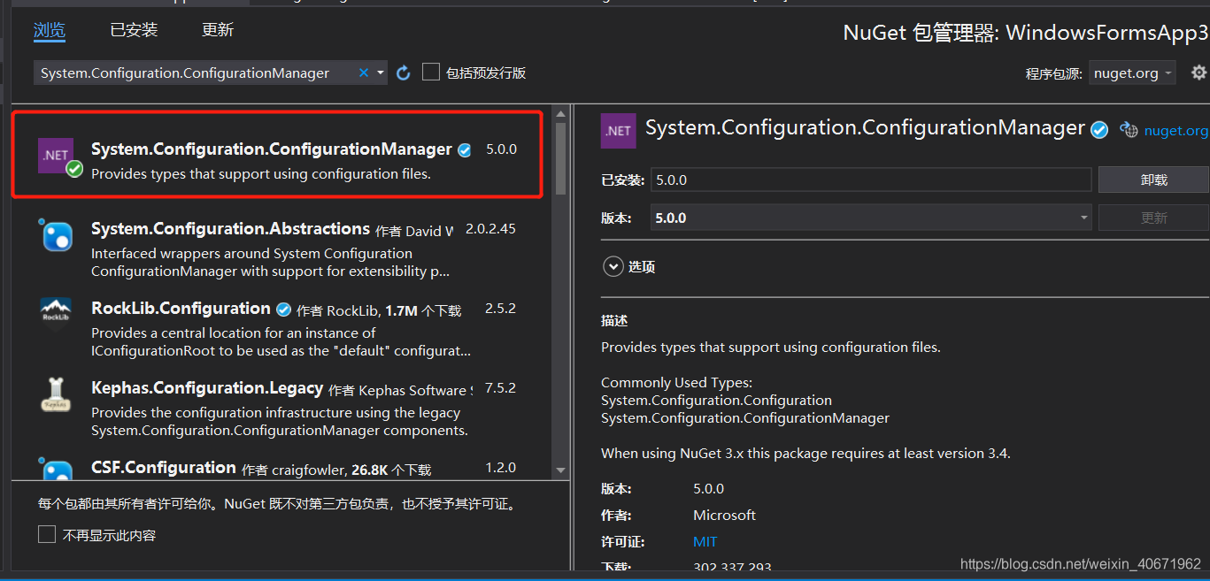Click version 2.5.2 in list

[x=500, y=309]
